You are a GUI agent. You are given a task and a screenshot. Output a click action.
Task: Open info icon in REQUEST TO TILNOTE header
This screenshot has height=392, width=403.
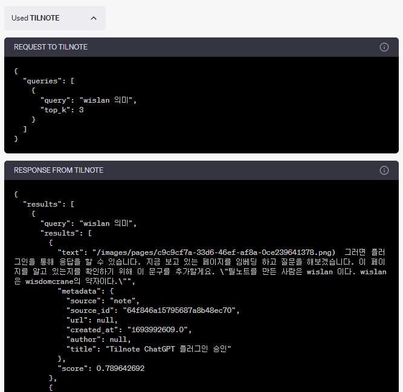pyautogui.click(x=384, y=47)
